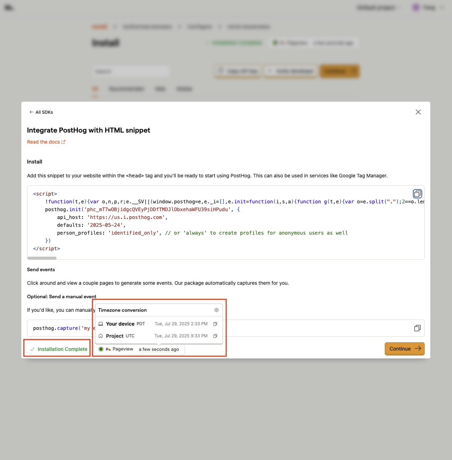Copy the HTML script snippet code

pos(418,194)
